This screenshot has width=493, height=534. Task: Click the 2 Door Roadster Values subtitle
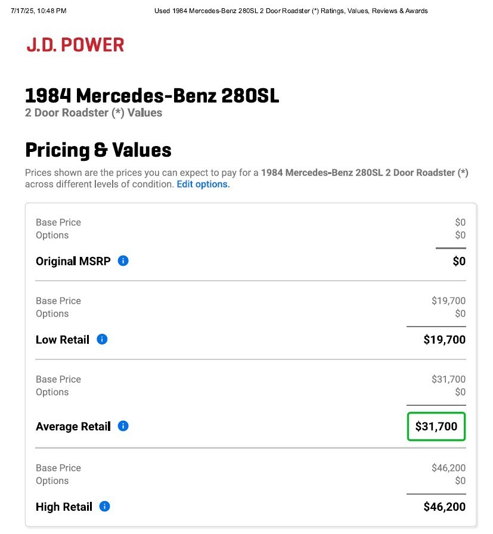[94, 113]
